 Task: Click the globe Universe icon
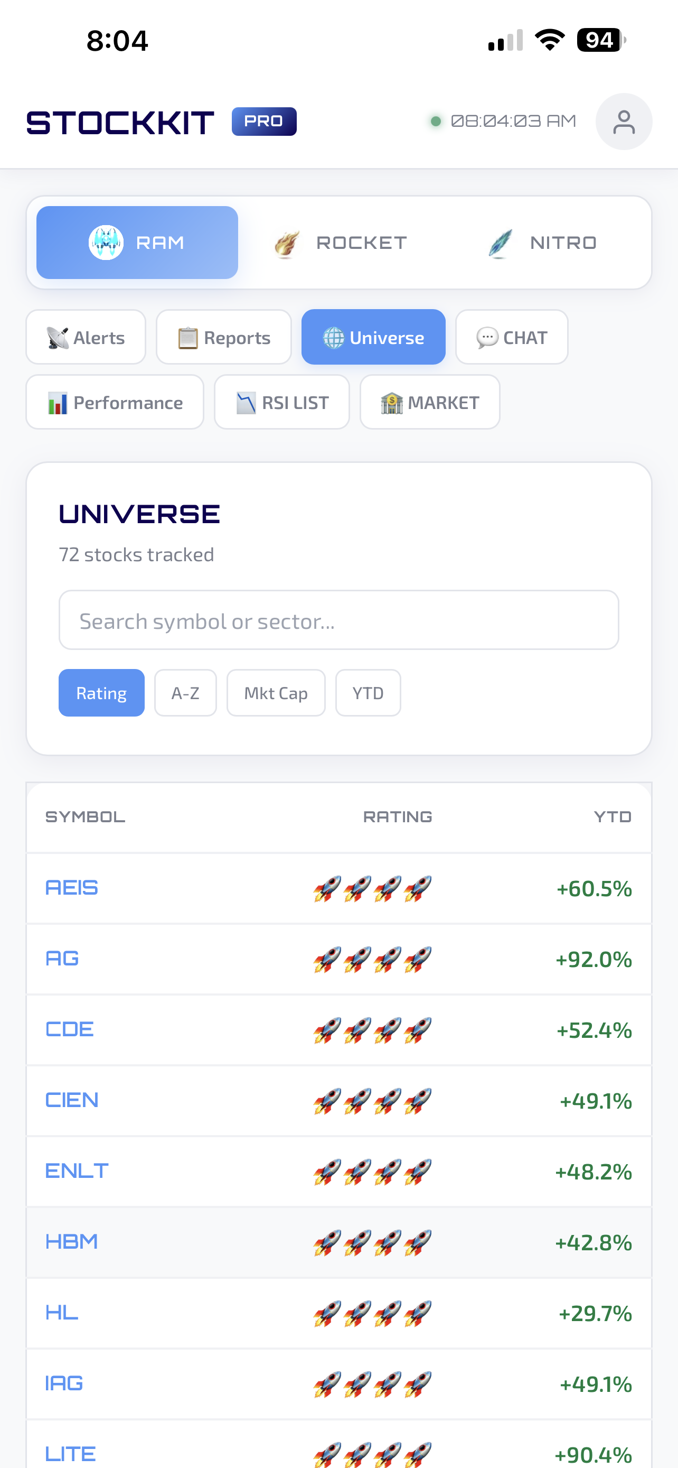(x=334, y=336)
